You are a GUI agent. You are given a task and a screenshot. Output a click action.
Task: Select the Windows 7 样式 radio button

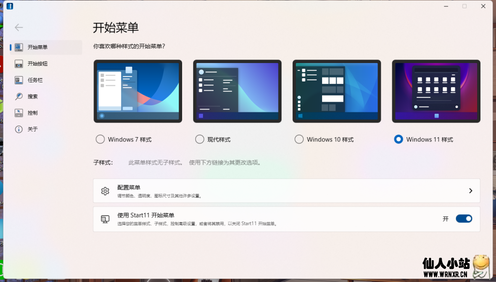[x=100, y=139]
